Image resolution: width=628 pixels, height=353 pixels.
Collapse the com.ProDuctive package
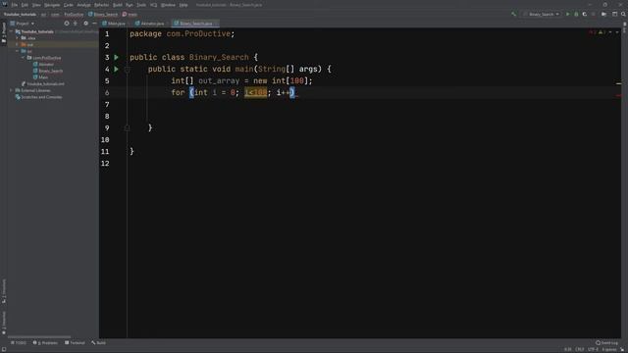23,58
